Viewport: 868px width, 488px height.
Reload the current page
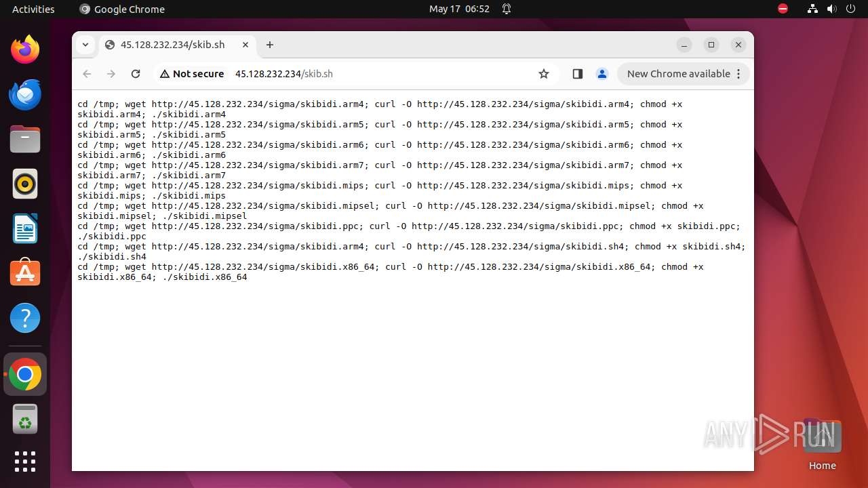click(x=136, y=74)
